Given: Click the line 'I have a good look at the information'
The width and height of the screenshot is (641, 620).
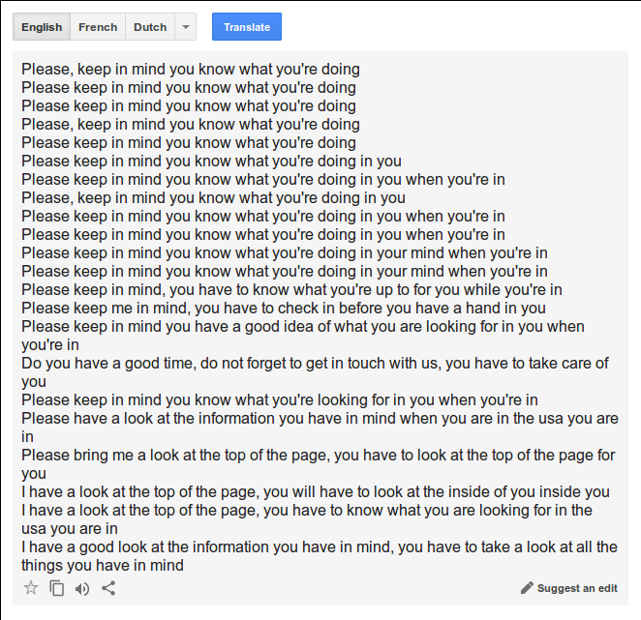Looking at the screenshot, I should click(319, 556).
